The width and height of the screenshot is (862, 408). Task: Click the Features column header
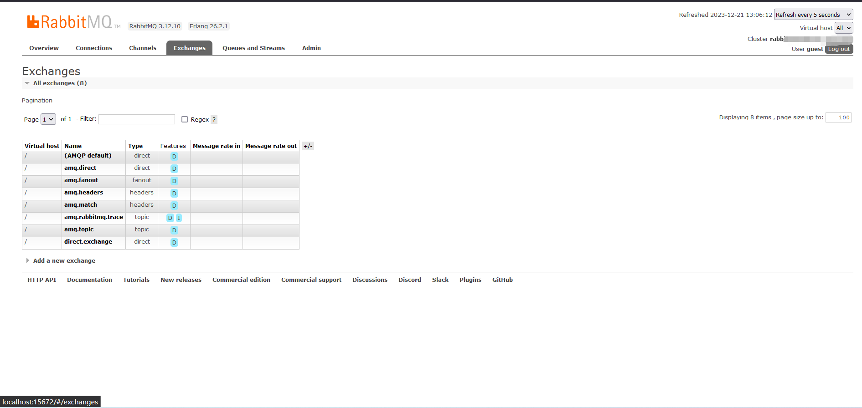(173, 146)
